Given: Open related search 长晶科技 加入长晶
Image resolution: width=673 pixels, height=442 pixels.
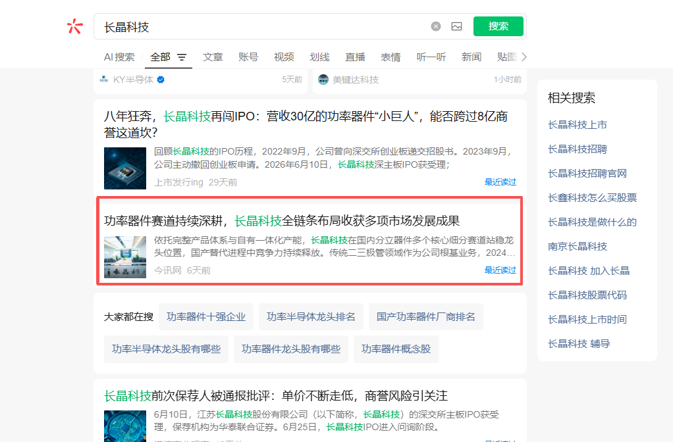Looking at the screenshot, I should point(589,271).
